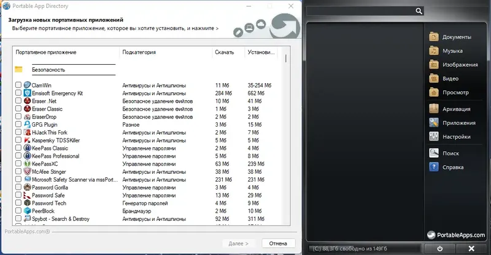The height and width of the screenshot is (255, 491).
Task: Sort by Портативное приложение column header
Action: [x=66, y=52]
